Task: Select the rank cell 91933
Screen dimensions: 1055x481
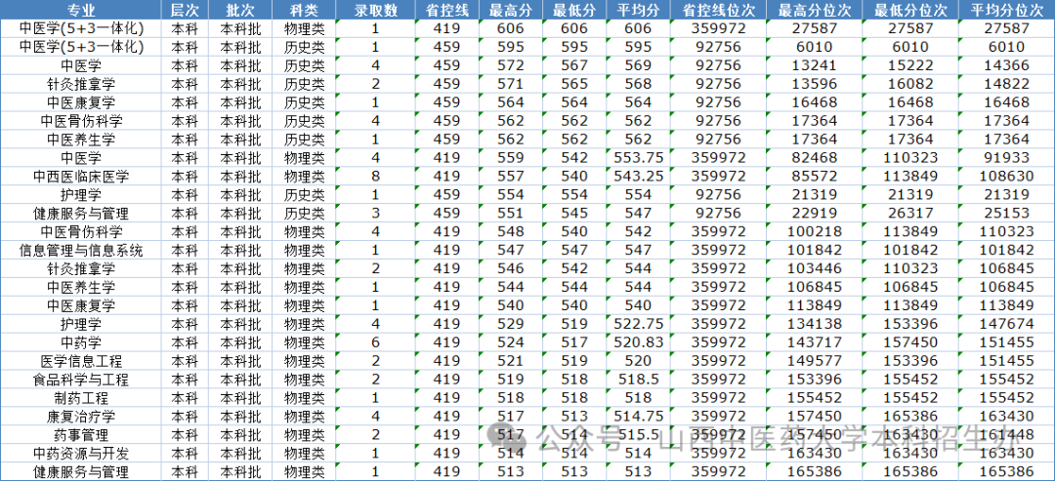Action: coord(1006,158)
